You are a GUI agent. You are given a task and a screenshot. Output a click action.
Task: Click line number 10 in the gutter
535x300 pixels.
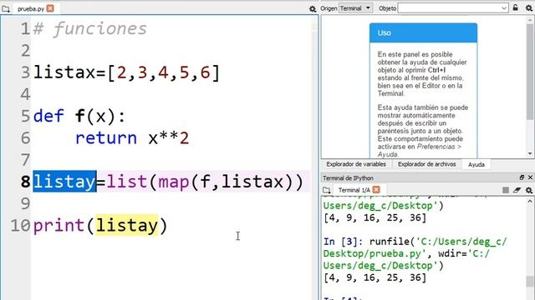(x=20, y=225)
